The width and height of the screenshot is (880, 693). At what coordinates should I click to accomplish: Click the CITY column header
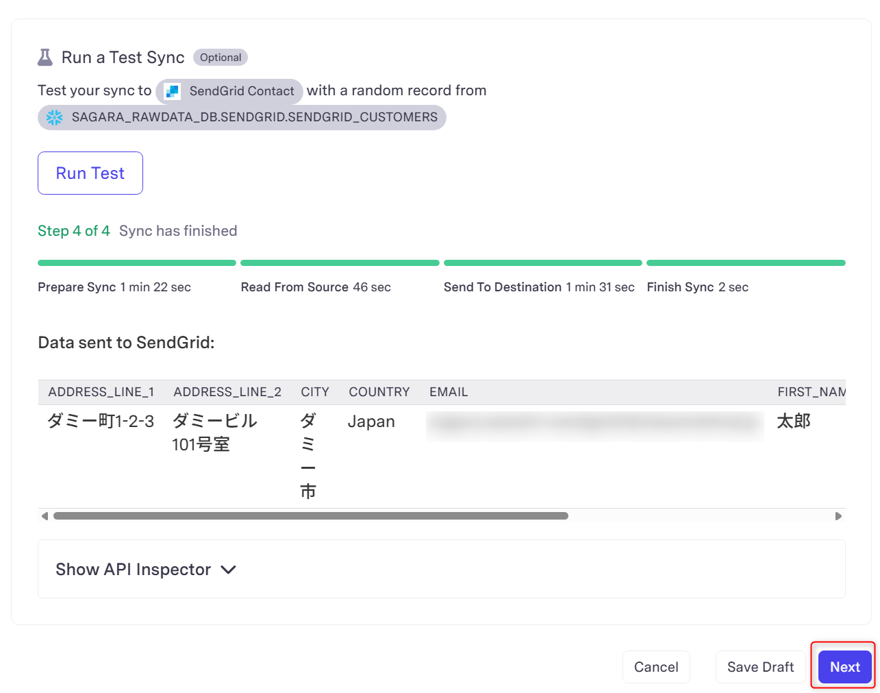(315, 392)
